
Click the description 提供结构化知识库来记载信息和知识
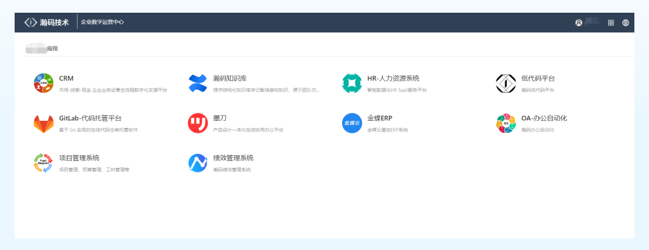click(266, 90)
